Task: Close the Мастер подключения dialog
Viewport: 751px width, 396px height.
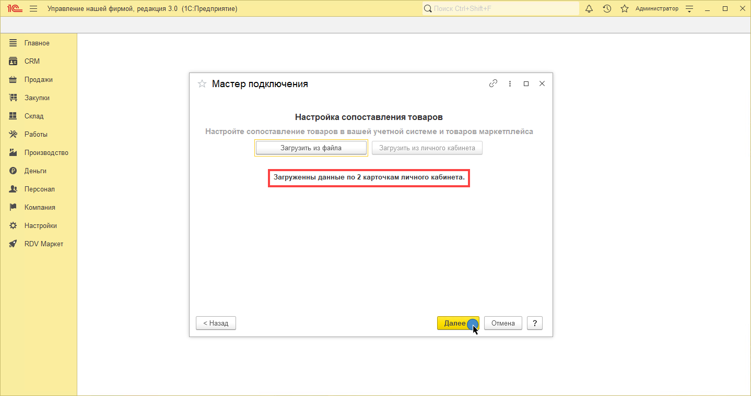Action: (x=542, y=84)
